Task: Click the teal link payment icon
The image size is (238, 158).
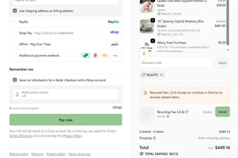Action: pyautogui.click(x=86, y=56)
